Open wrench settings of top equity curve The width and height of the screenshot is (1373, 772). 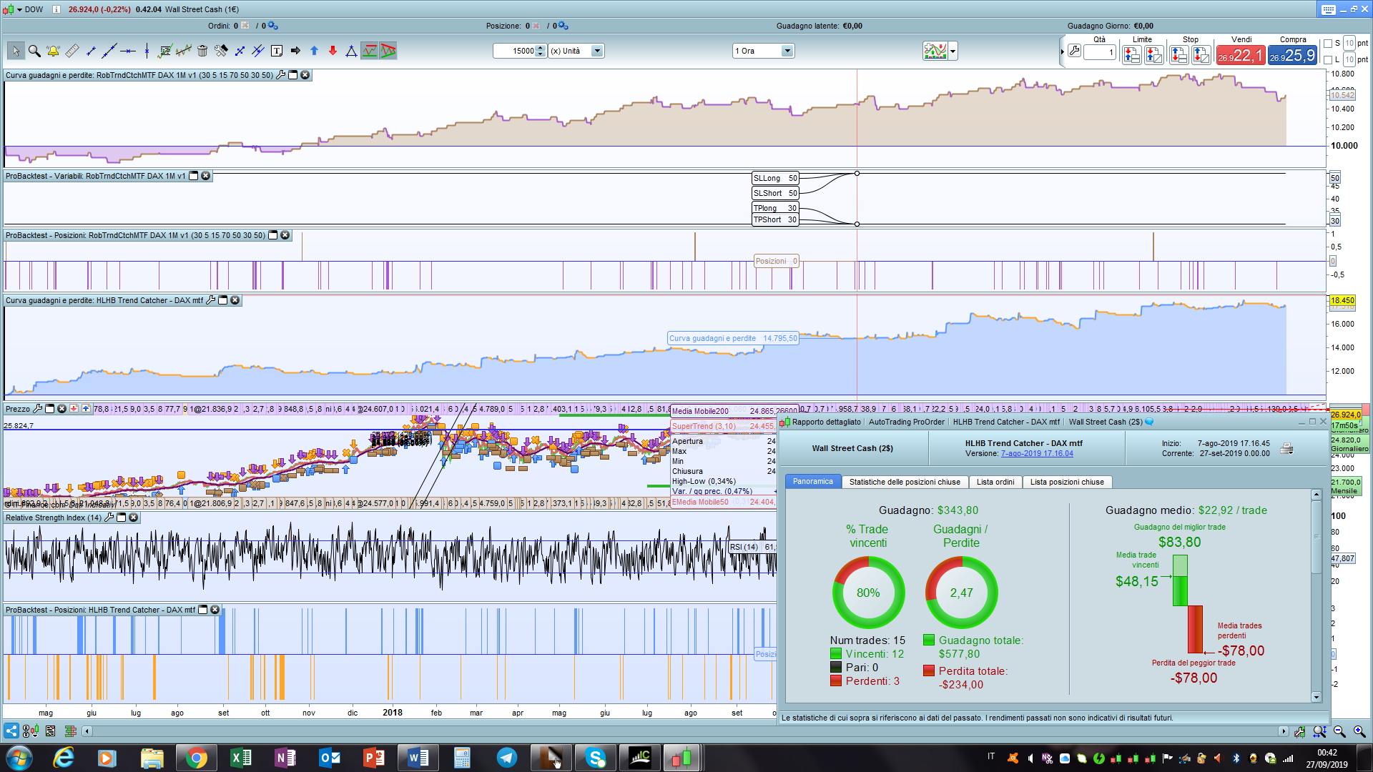(281, 75)
